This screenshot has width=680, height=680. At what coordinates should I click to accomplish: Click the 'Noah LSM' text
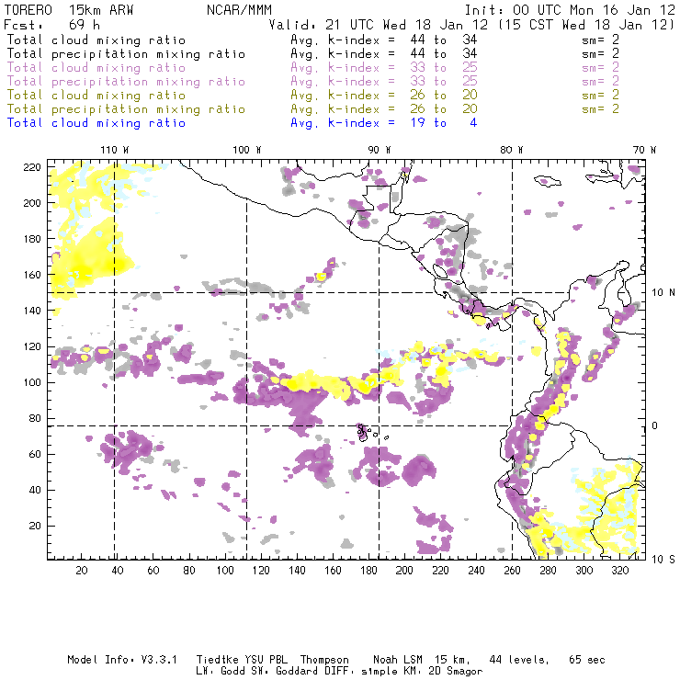tap(398, 660)
